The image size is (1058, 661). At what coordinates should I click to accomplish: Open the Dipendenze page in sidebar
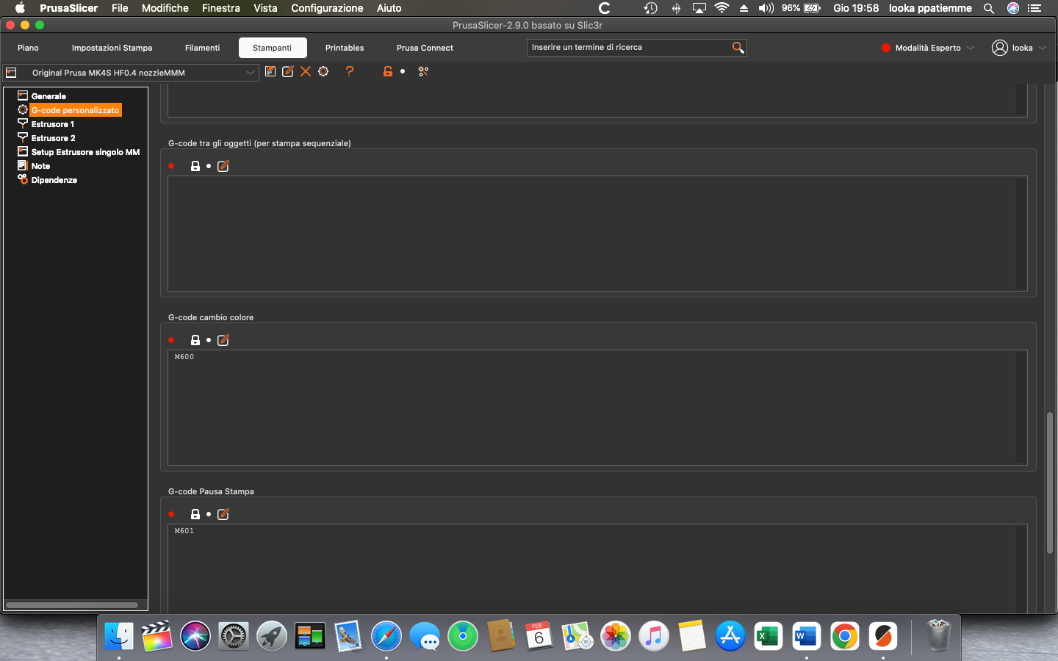click(x=54, y=180)
